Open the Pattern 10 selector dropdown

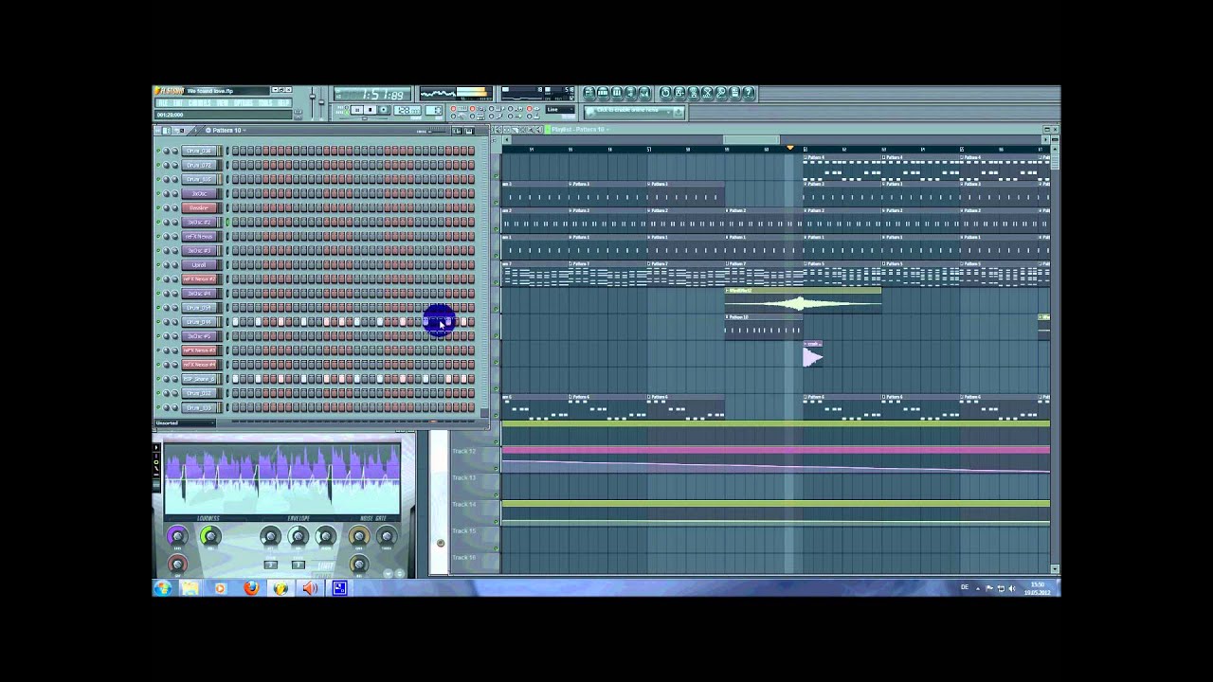click(x=226, y=131)
